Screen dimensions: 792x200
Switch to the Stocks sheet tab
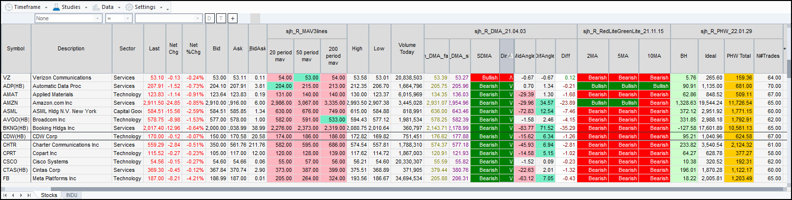49,195
